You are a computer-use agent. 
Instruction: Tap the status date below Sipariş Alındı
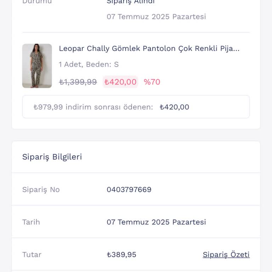click(156, 17)
